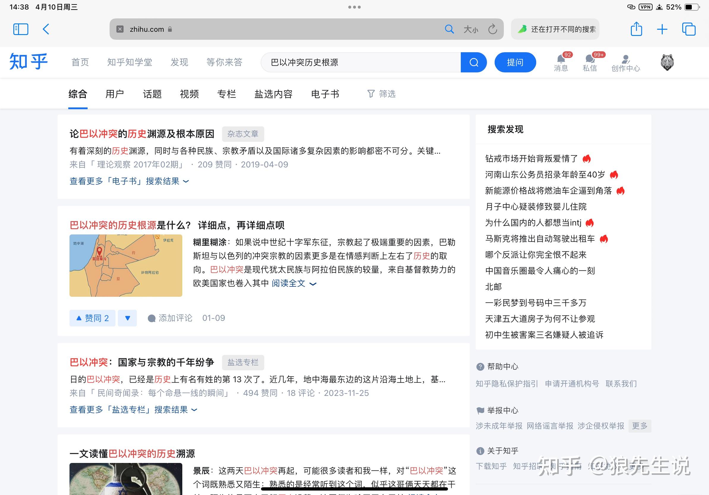Viewport: 709px width, 495px height.
Task: Select the 话题 results tab
Action: click(152, 94)
